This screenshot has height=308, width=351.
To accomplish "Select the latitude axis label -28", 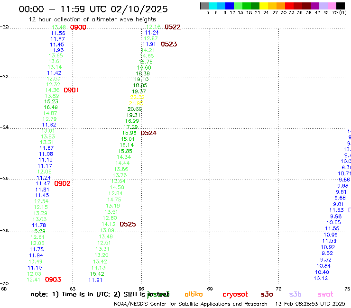I will coord(4,230).
